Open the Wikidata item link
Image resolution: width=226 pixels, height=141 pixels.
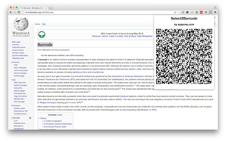(x=19, y=99)
